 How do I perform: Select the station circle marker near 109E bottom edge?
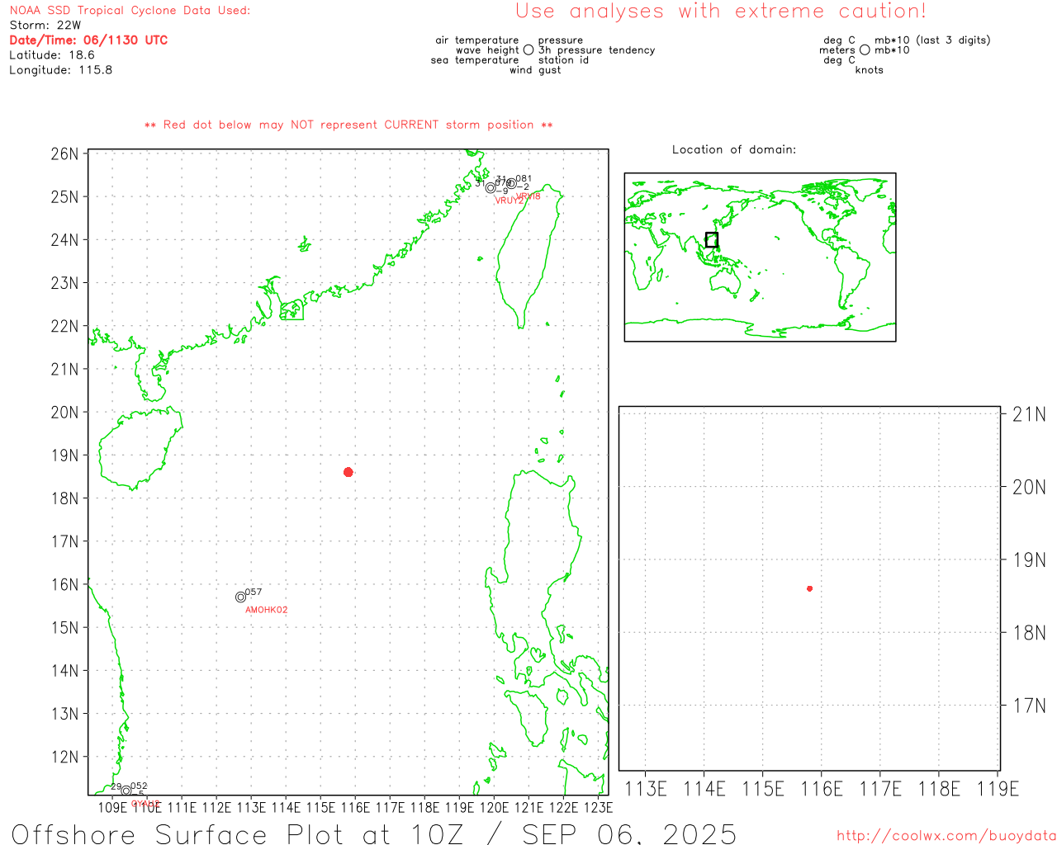126,791
